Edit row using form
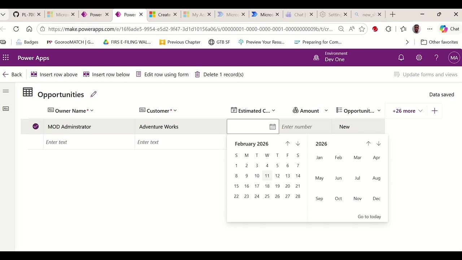 162,74
